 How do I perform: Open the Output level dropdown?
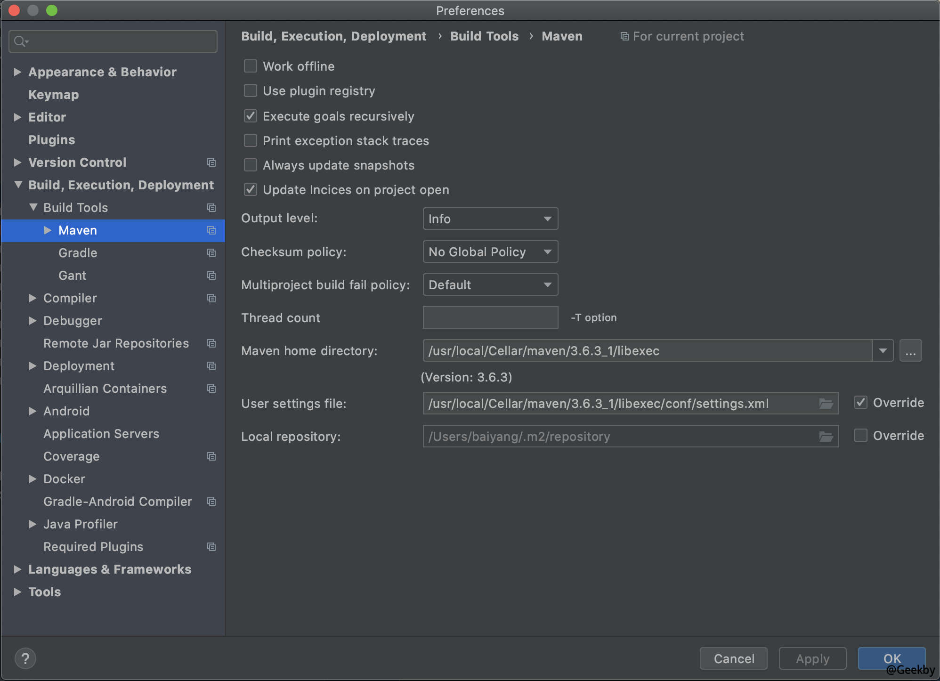[490, 219]
